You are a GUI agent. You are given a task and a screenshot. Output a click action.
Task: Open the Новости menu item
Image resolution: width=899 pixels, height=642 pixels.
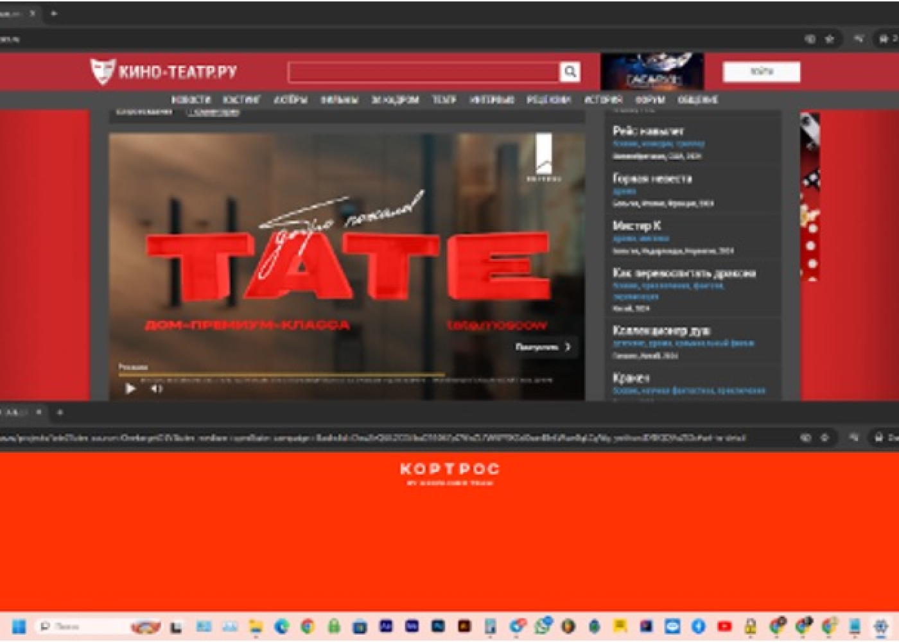[x=191, y=100]
